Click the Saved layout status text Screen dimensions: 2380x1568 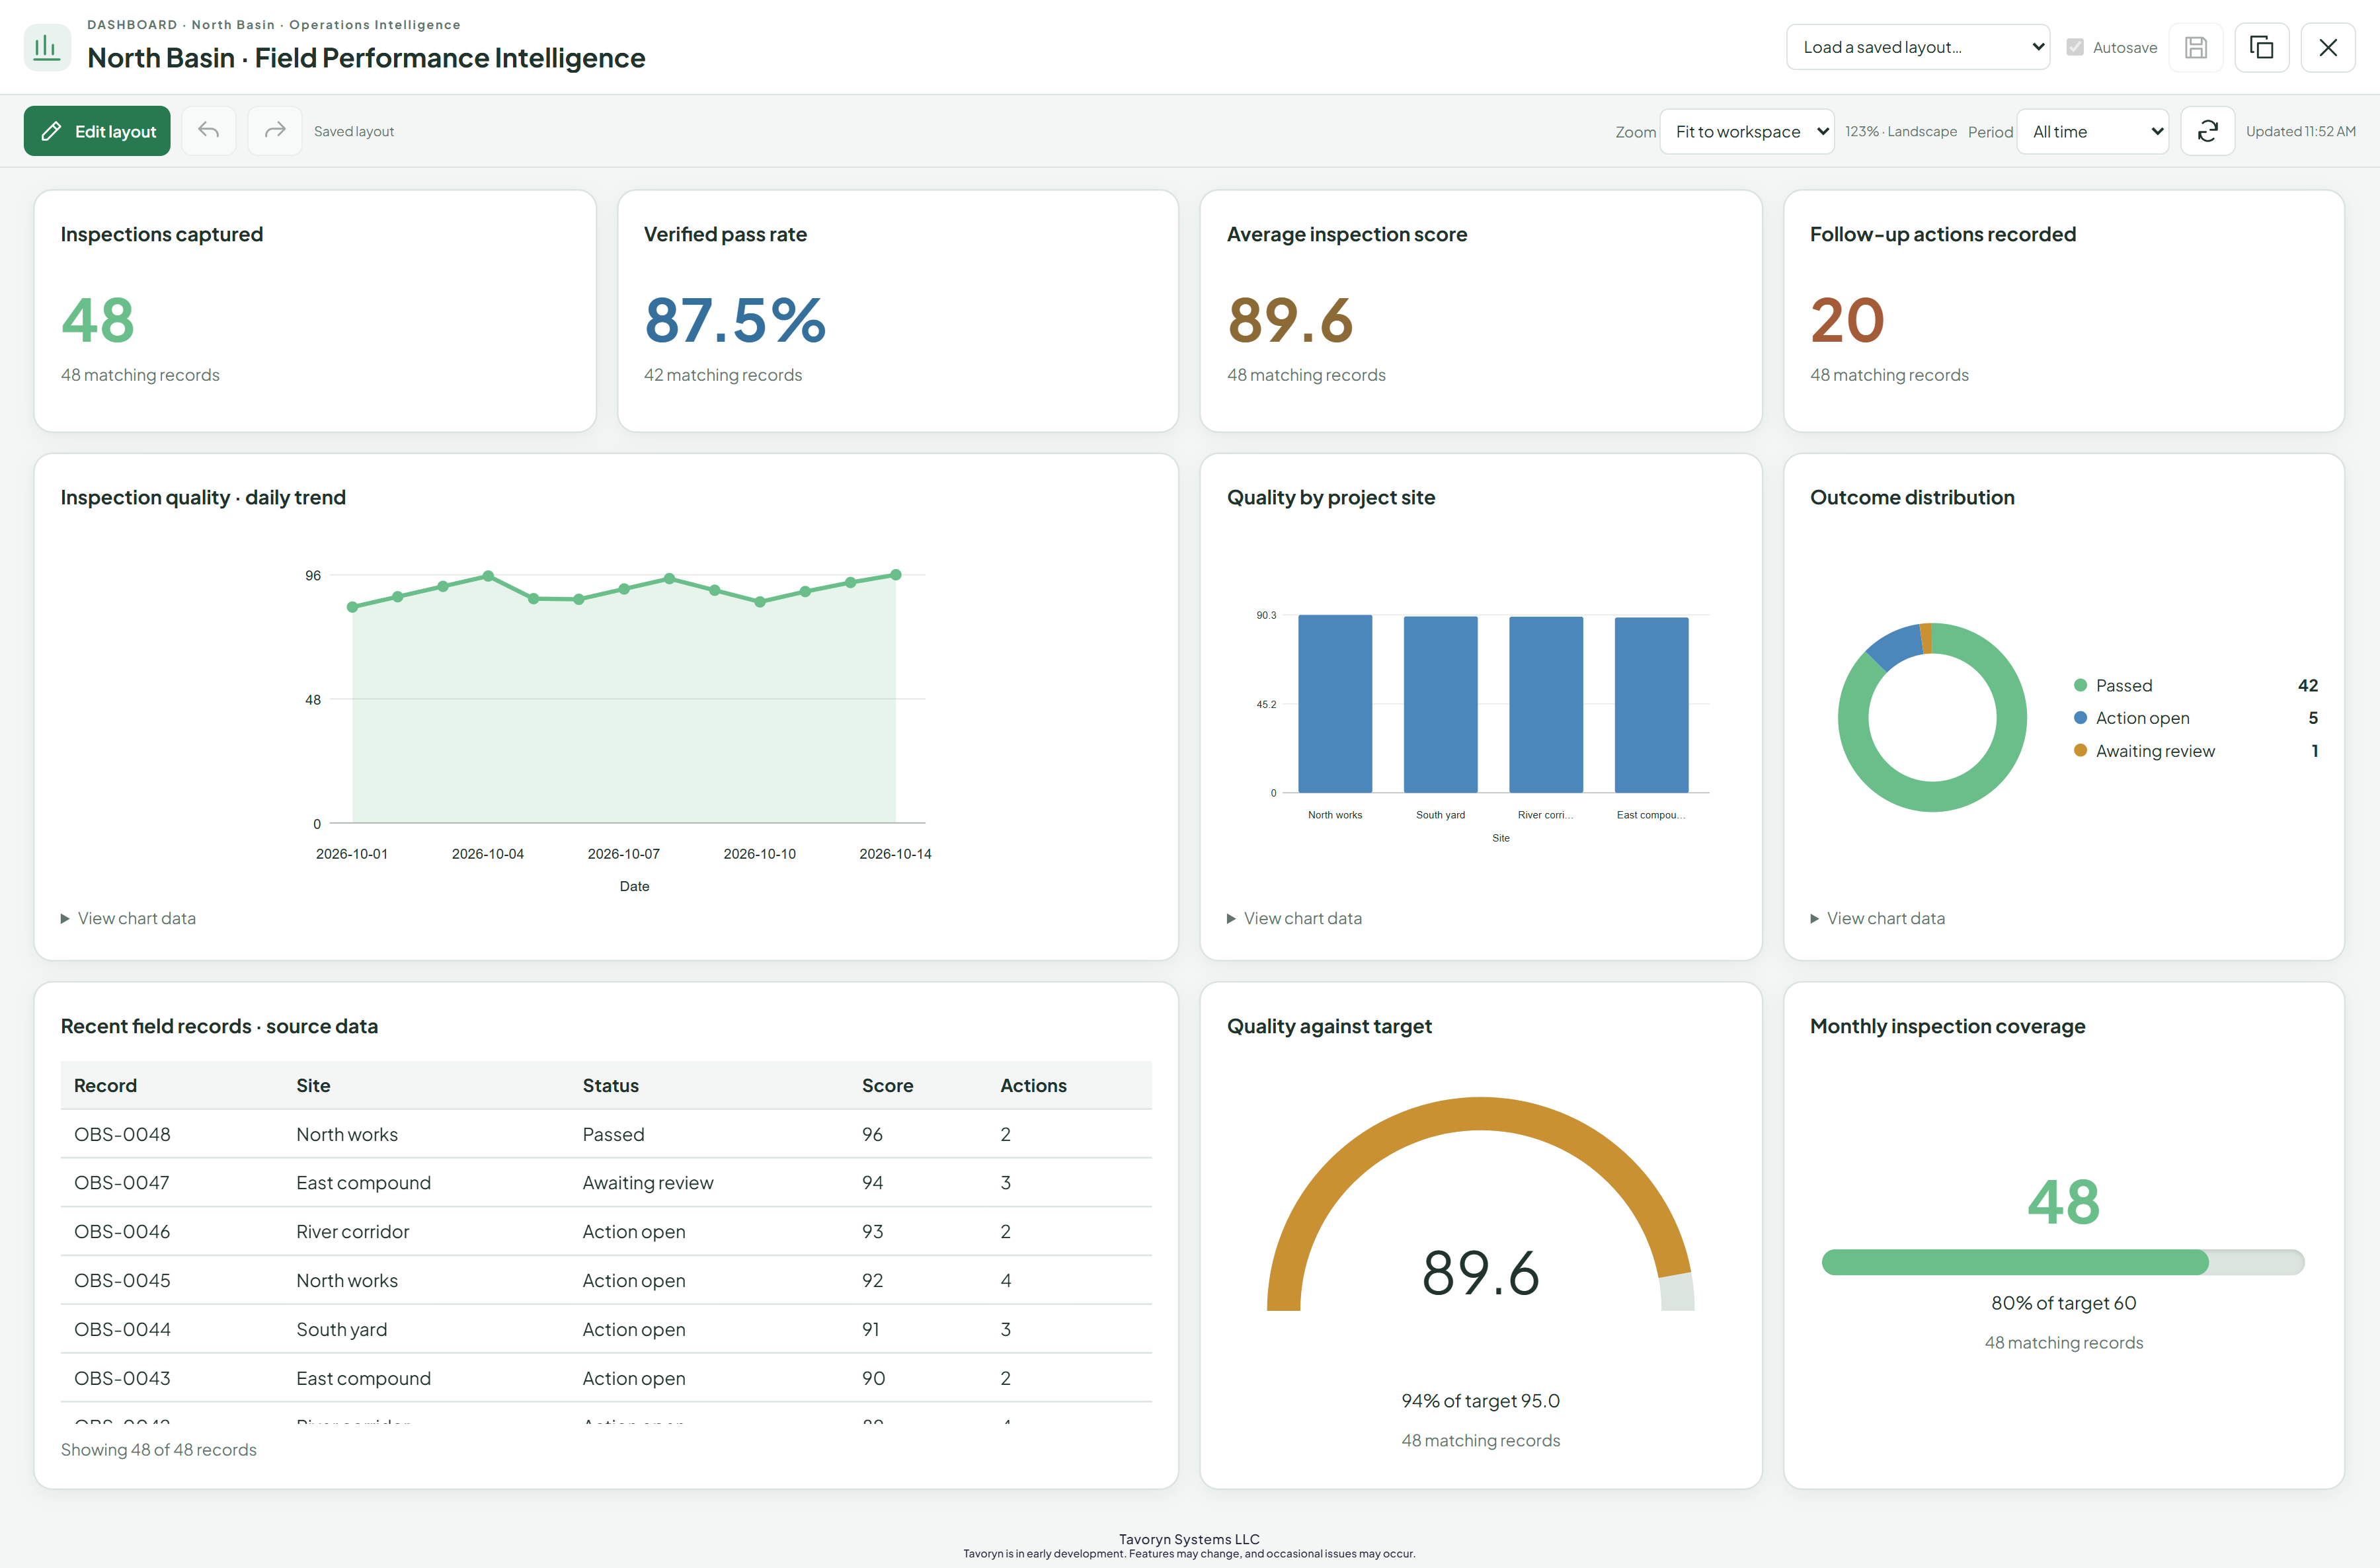click(x=354, y=131)
